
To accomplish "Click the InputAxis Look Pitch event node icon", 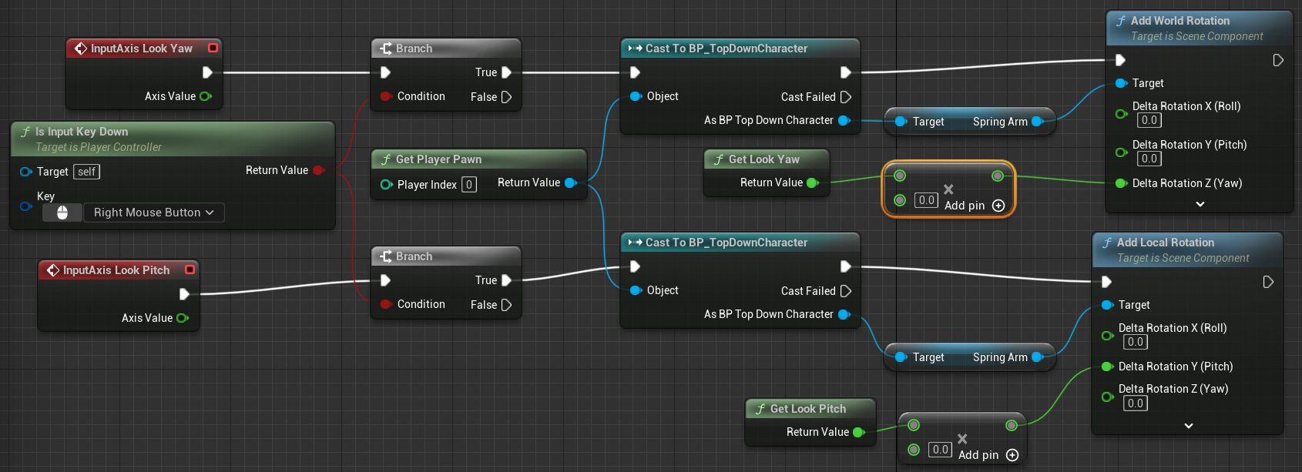I will click(x=53, y=270).
